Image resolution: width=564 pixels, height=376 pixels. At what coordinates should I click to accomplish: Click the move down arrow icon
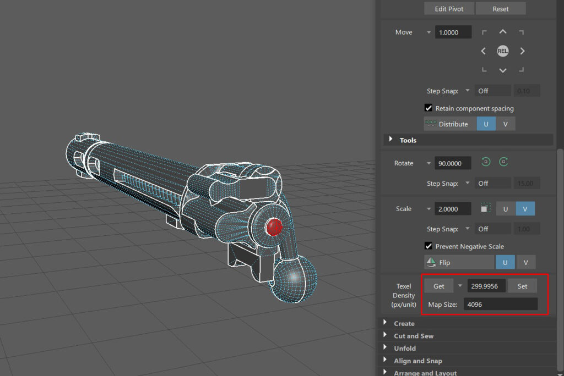502,70
